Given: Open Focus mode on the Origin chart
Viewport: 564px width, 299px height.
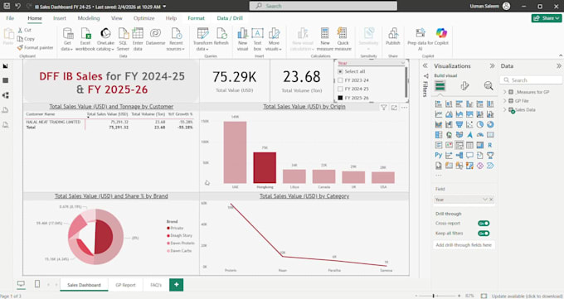Looking at the screenshot, I should click(x=394, y=108).
